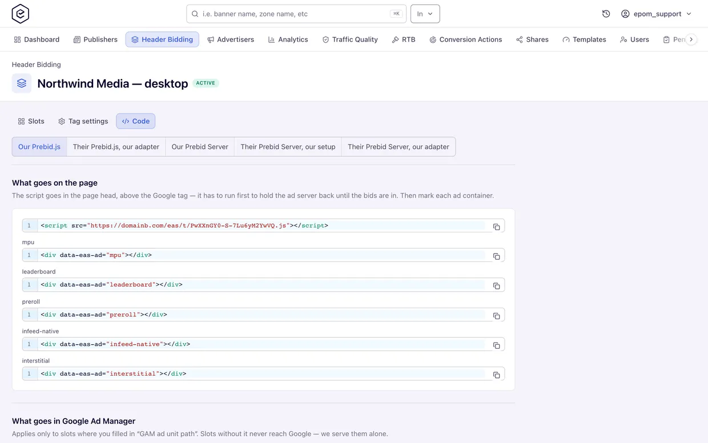Click the Header Bidding breadcrumb
708x443 pixels.
click(x=37, y=65)
